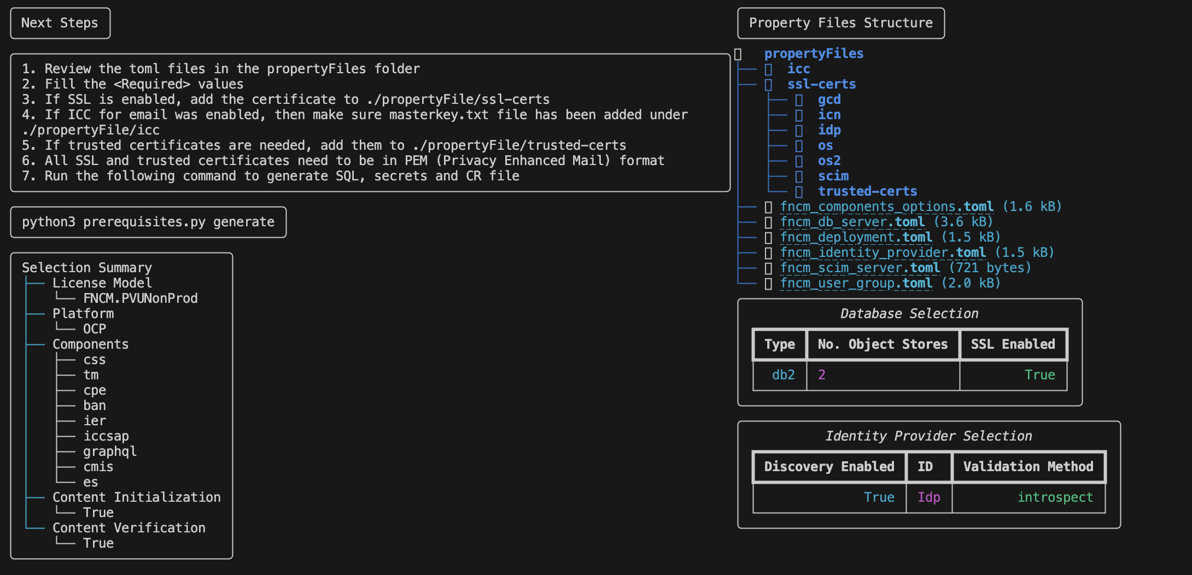1192x575 pixels.
Task: Click the ier component entry
Action: 95,421
